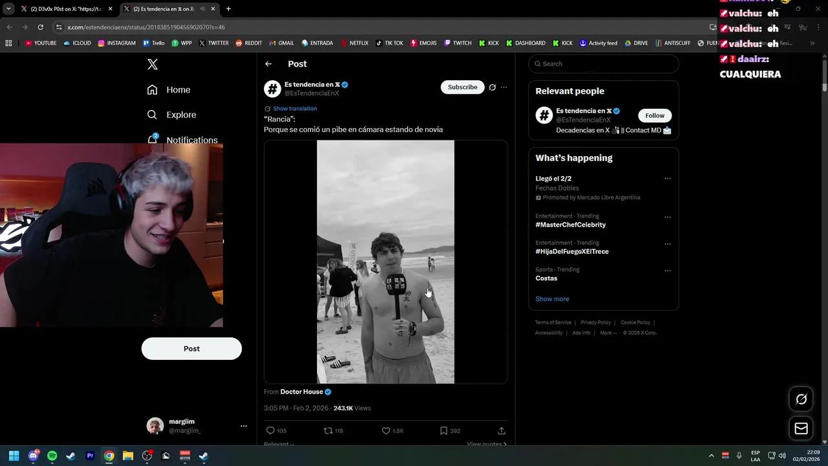Open the floating Grok button
The width and height of the screenshot is (828, 466).
801,399
